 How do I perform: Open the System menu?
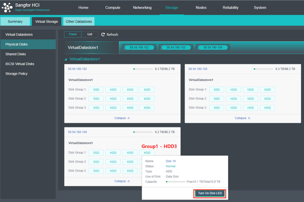(260, 7)
